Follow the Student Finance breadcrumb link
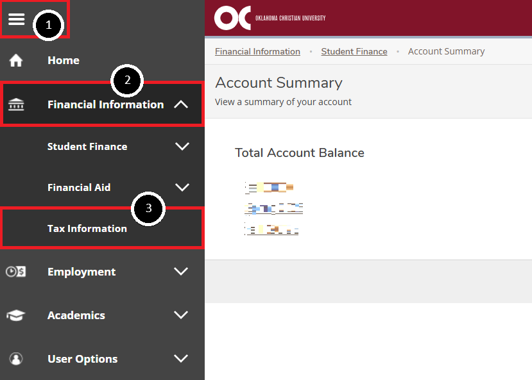 pos(354,51)
